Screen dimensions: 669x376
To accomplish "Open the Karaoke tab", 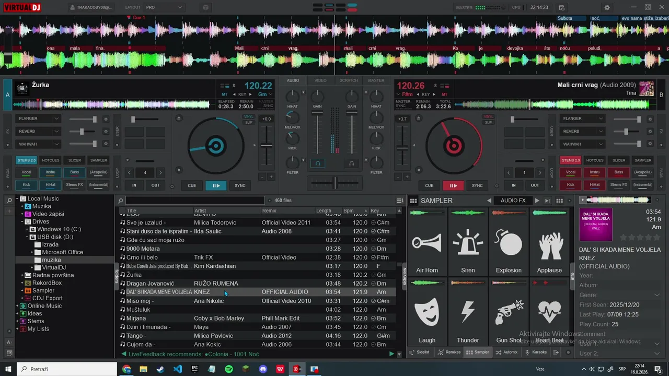I will [x=535, y=352].
